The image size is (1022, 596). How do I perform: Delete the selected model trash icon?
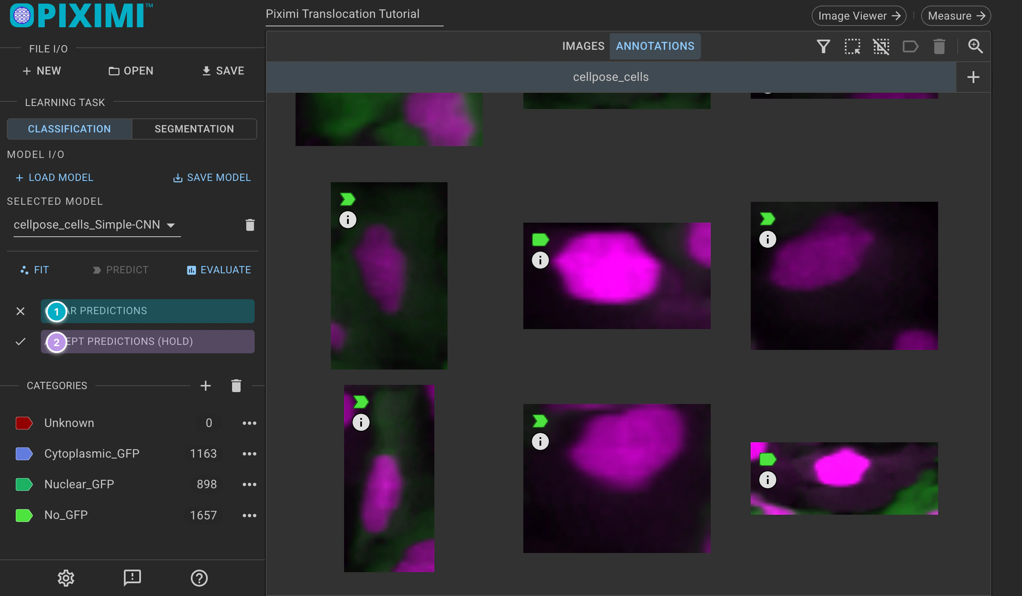pos(250,225)
